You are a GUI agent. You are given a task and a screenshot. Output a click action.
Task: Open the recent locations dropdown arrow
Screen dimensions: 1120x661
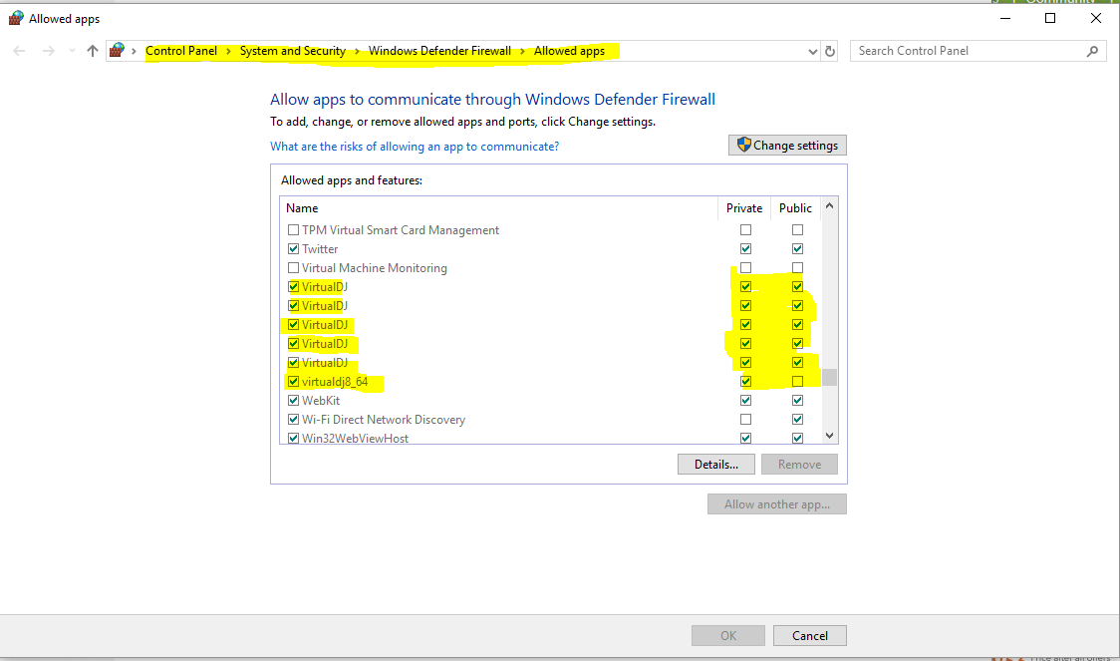(72, 51)
